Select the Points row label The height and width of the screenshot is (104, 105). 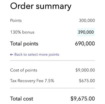tap(16, 21)
